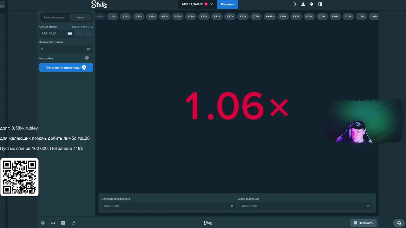Open the 3.15× history chip
This screenshot has height=228, width=406.
348,16
